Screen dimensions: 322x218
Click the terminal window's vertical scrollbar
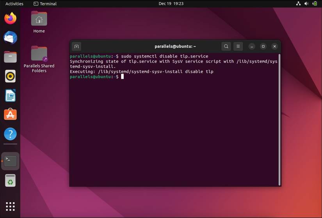279,120
